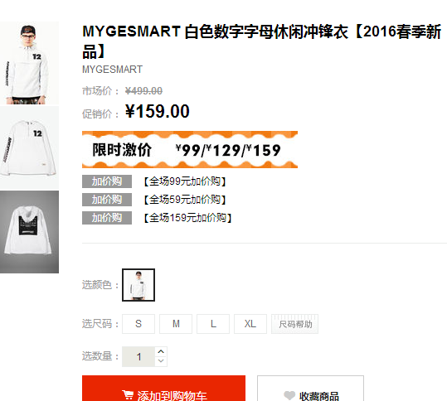
Task: Click the shopping cart icon on red button
Action: 128,394
